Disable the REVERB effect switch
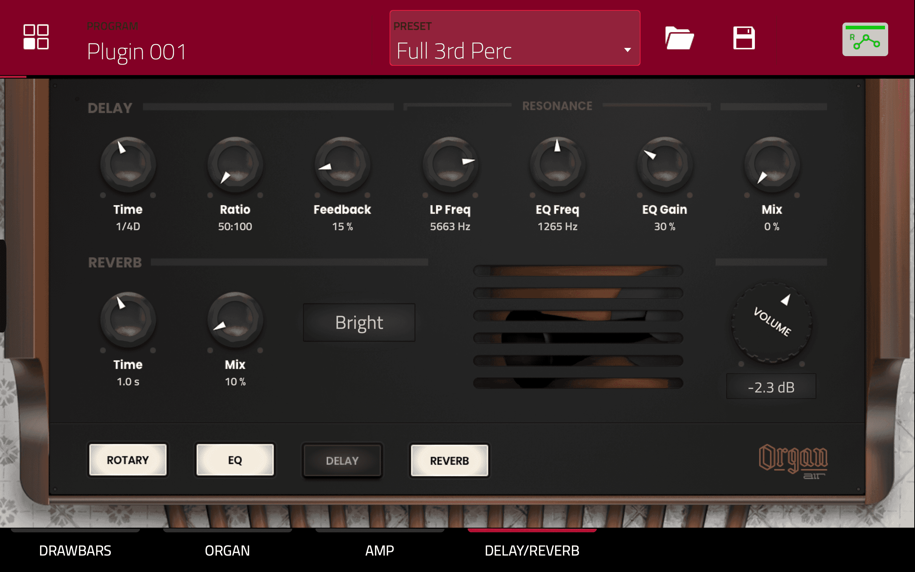 point(449,460)
